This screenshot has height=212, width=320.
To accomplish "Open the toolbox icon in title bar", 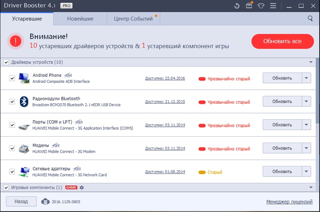I will [x=249, y=5].
